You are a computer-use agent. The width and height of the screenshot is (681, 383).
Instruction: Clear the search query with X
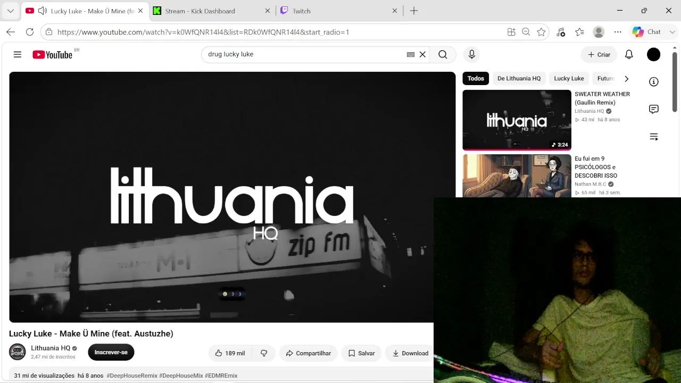click(422, 54)
